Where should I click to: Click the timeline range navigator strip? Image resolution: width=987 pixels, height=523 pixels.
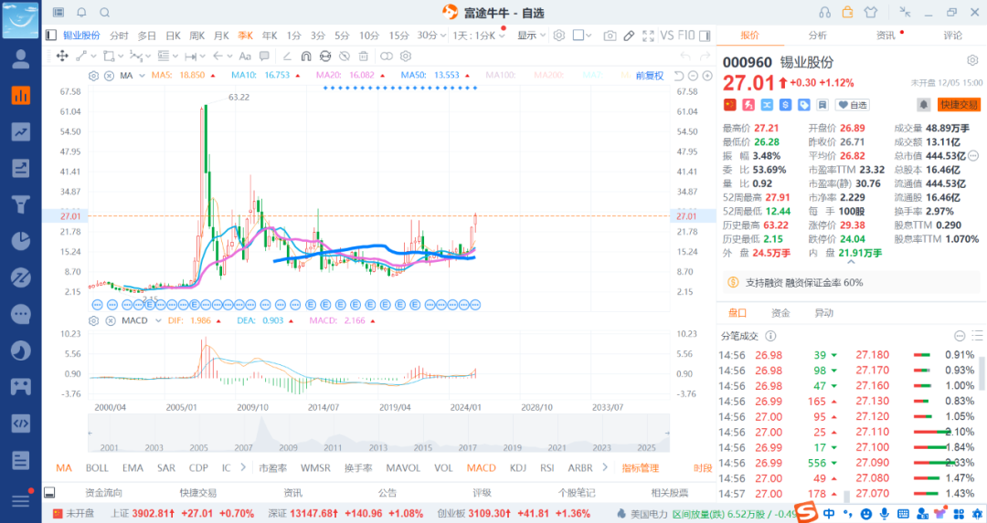point(377,434)
